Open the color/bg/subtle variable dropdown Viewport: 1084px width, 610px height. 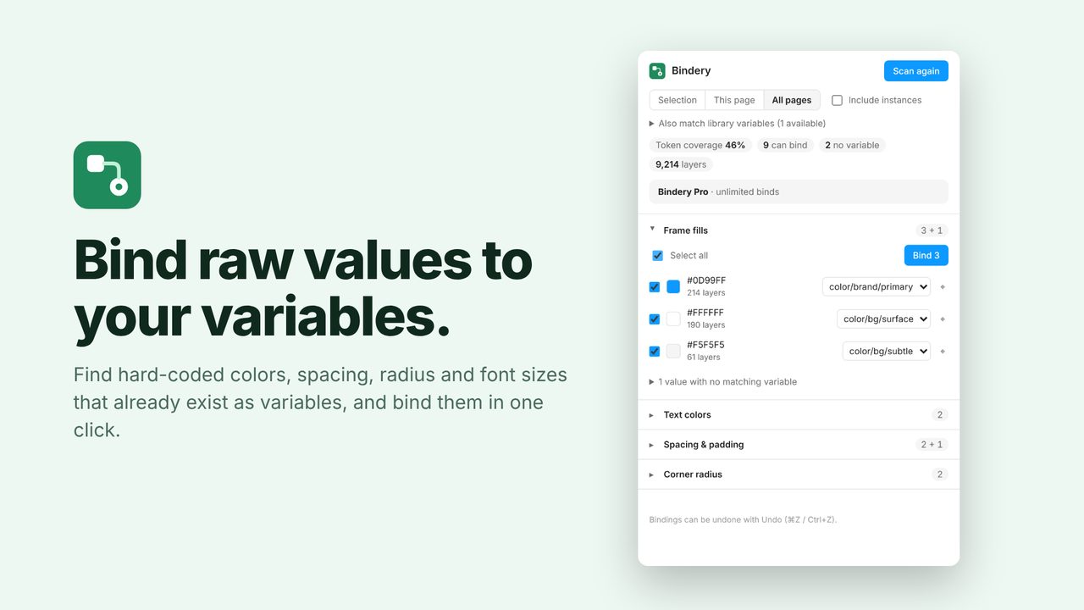(887, 352)
